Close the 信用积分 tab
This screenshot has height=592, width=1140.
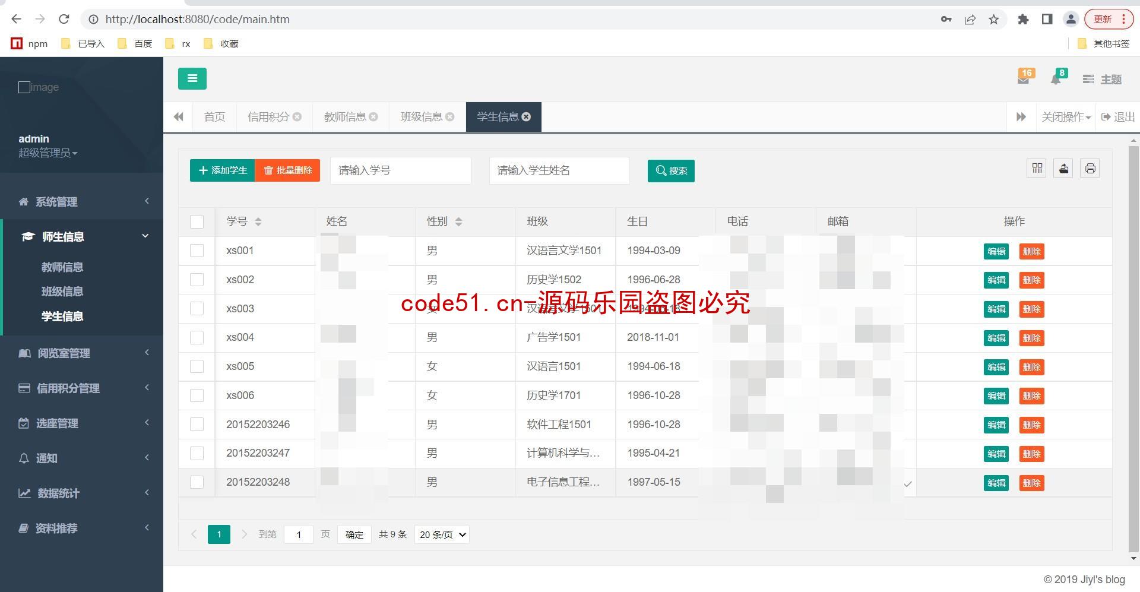point(297,117)
